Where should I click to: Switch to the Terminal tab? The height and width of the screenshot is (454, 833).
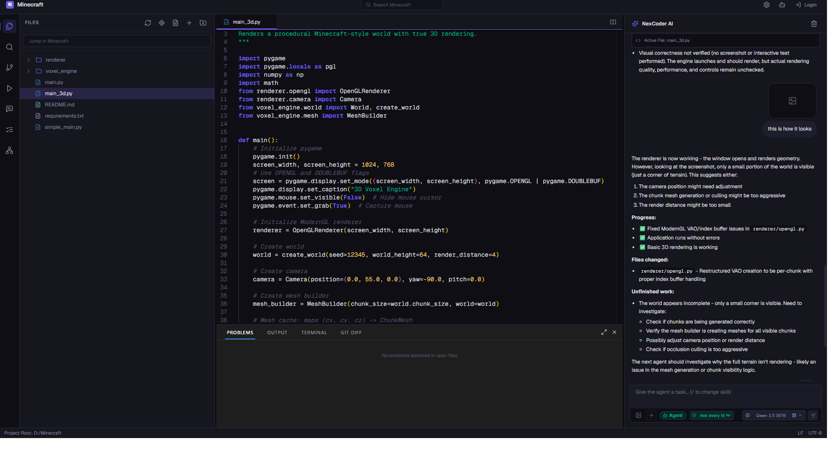pyautogui.click(x=314, y=333)
